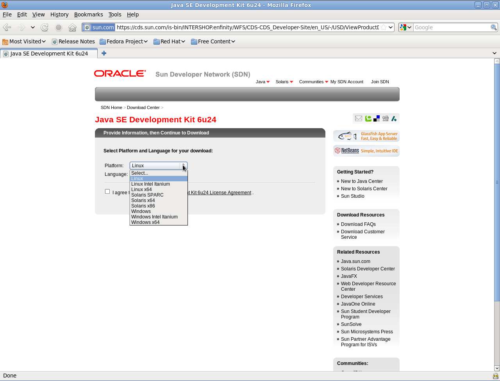The image size is (500, 381).
Task: Open the New to Java Center link
Action: (x=362, y=181)
